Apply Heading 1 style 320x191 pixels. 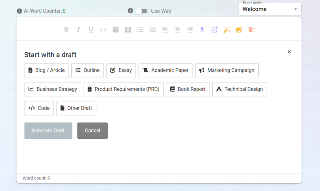point(115,30)
